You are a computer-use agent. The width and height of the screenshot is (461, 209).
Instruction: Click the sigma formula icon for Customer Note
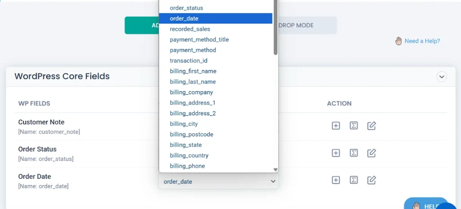click(354, 126)
